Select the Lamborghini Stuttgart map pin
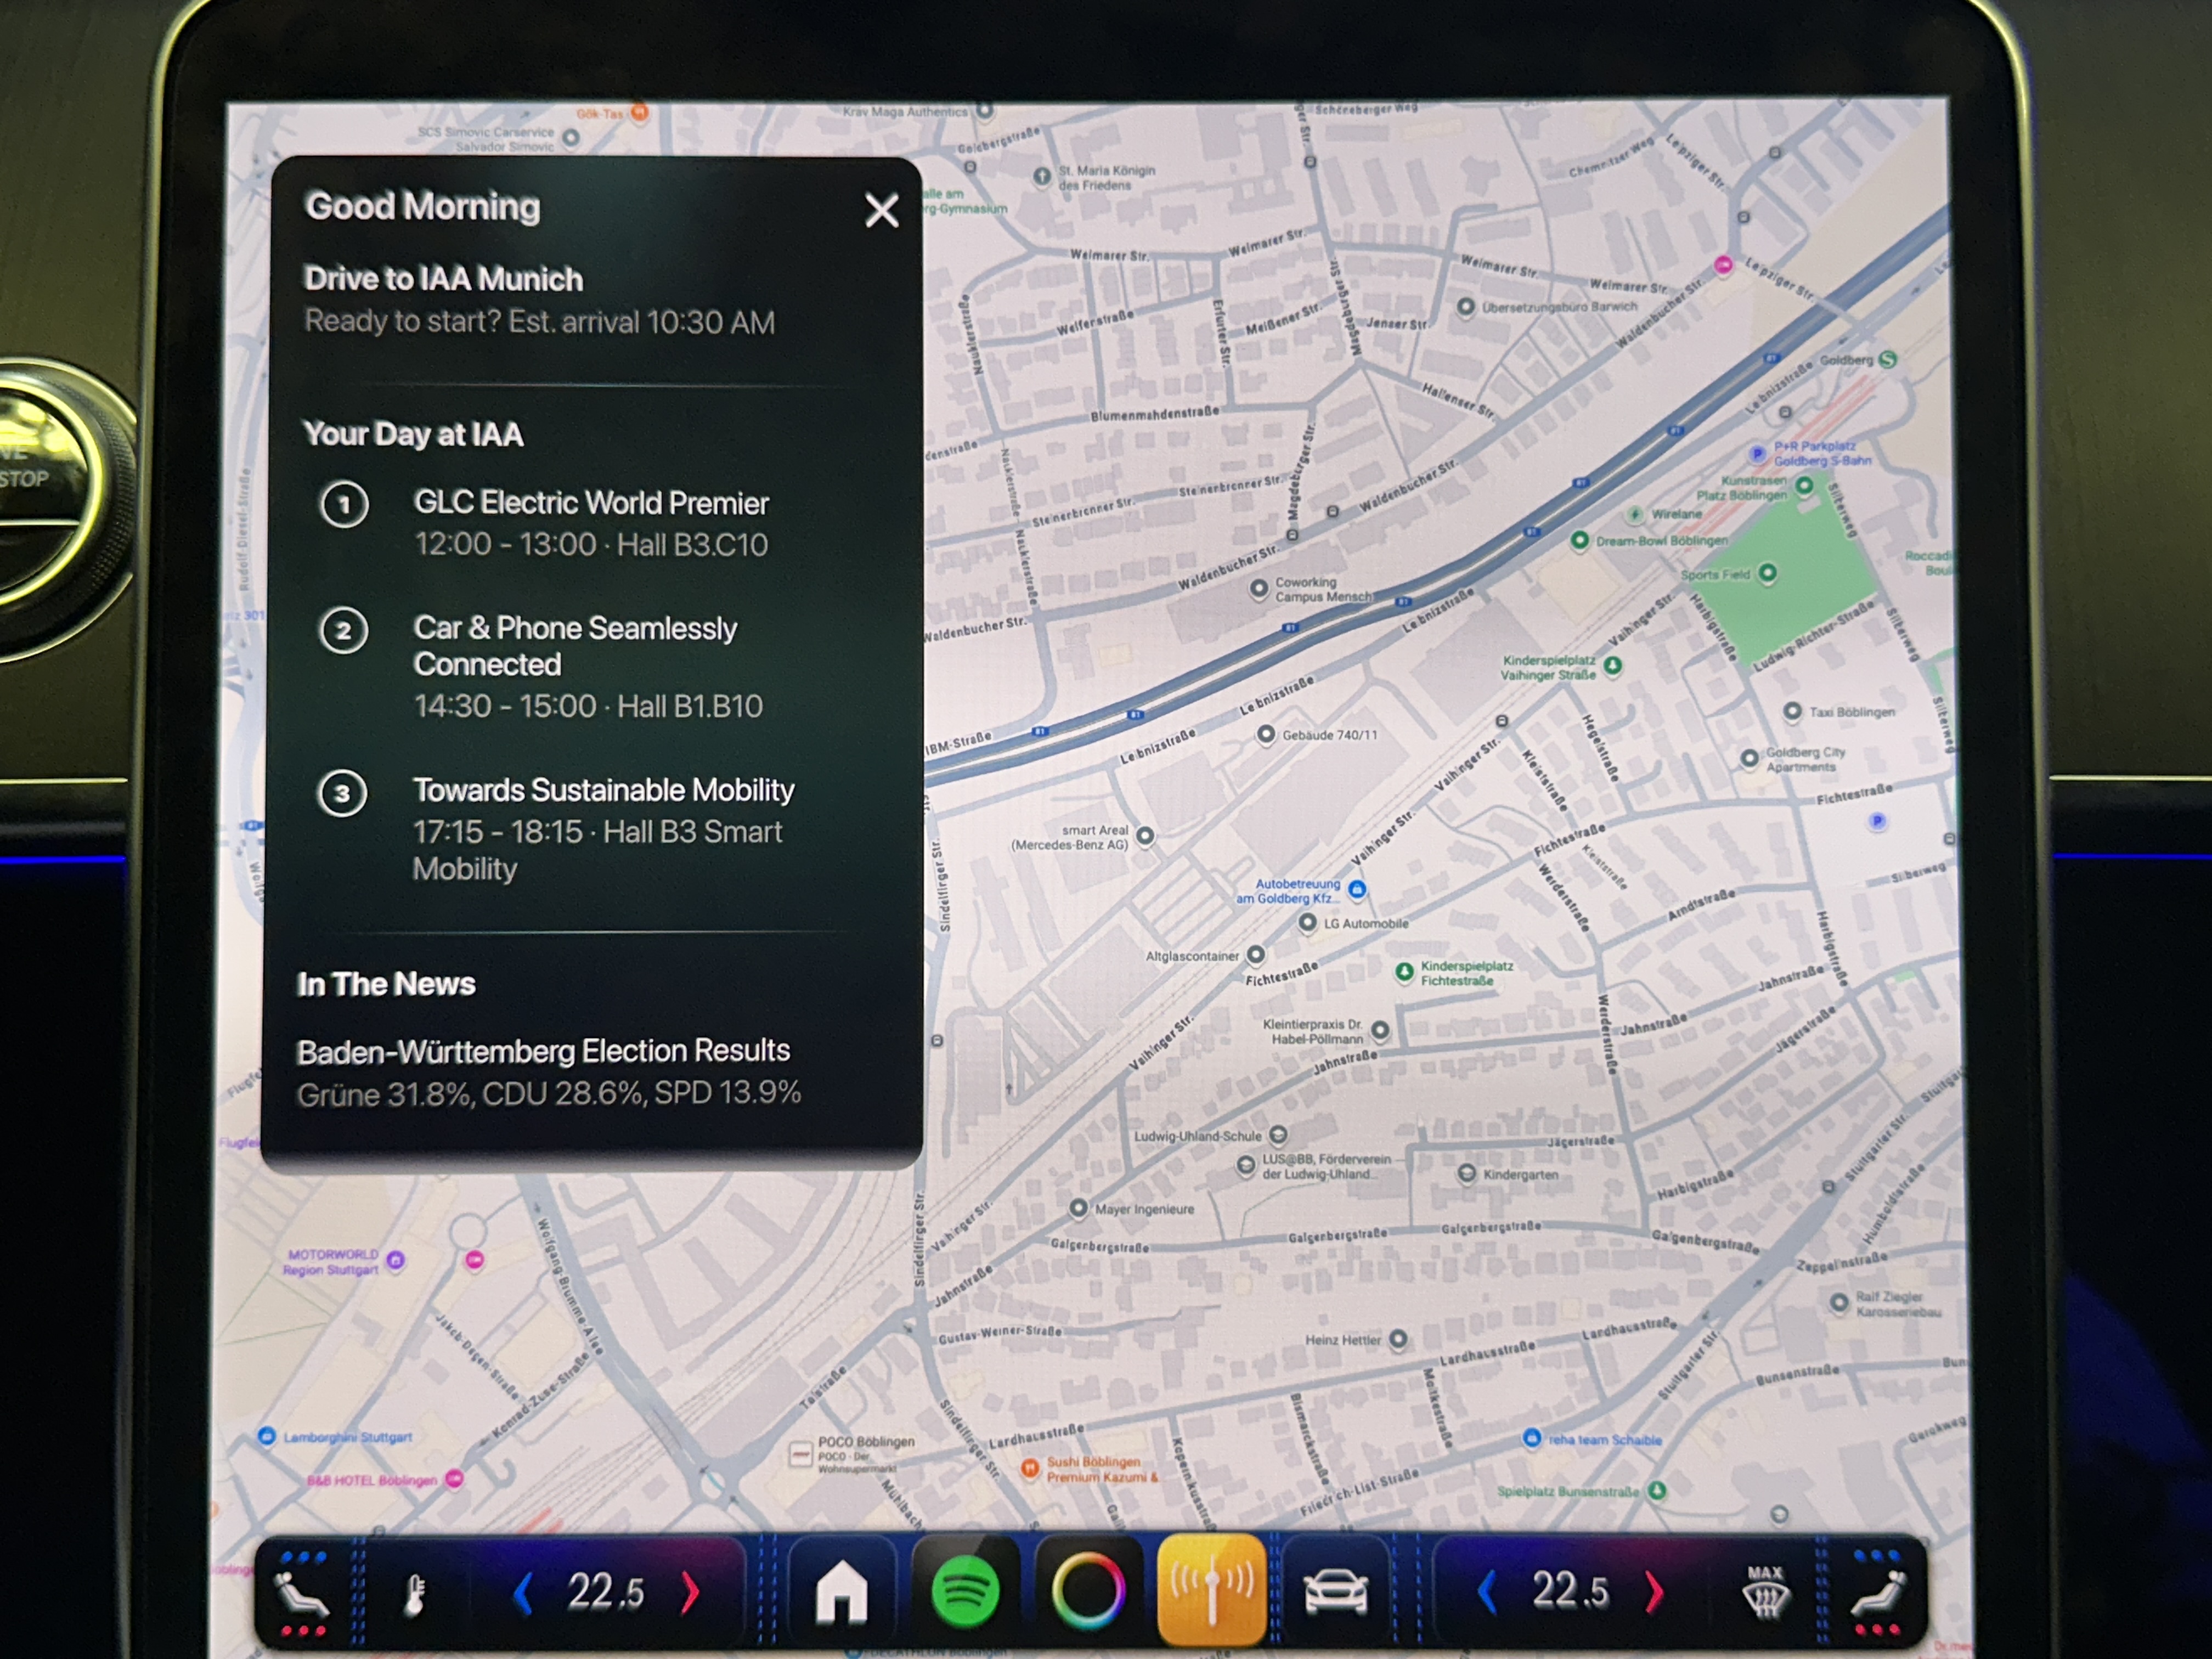The width and height of the screenshot is (2212, 1659). pos(266,1437)
